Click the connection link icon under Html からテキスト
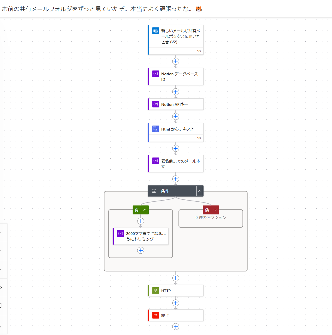The width and height of the screenshot is (332, 335). pyautogui.click(x=199, y=138)
